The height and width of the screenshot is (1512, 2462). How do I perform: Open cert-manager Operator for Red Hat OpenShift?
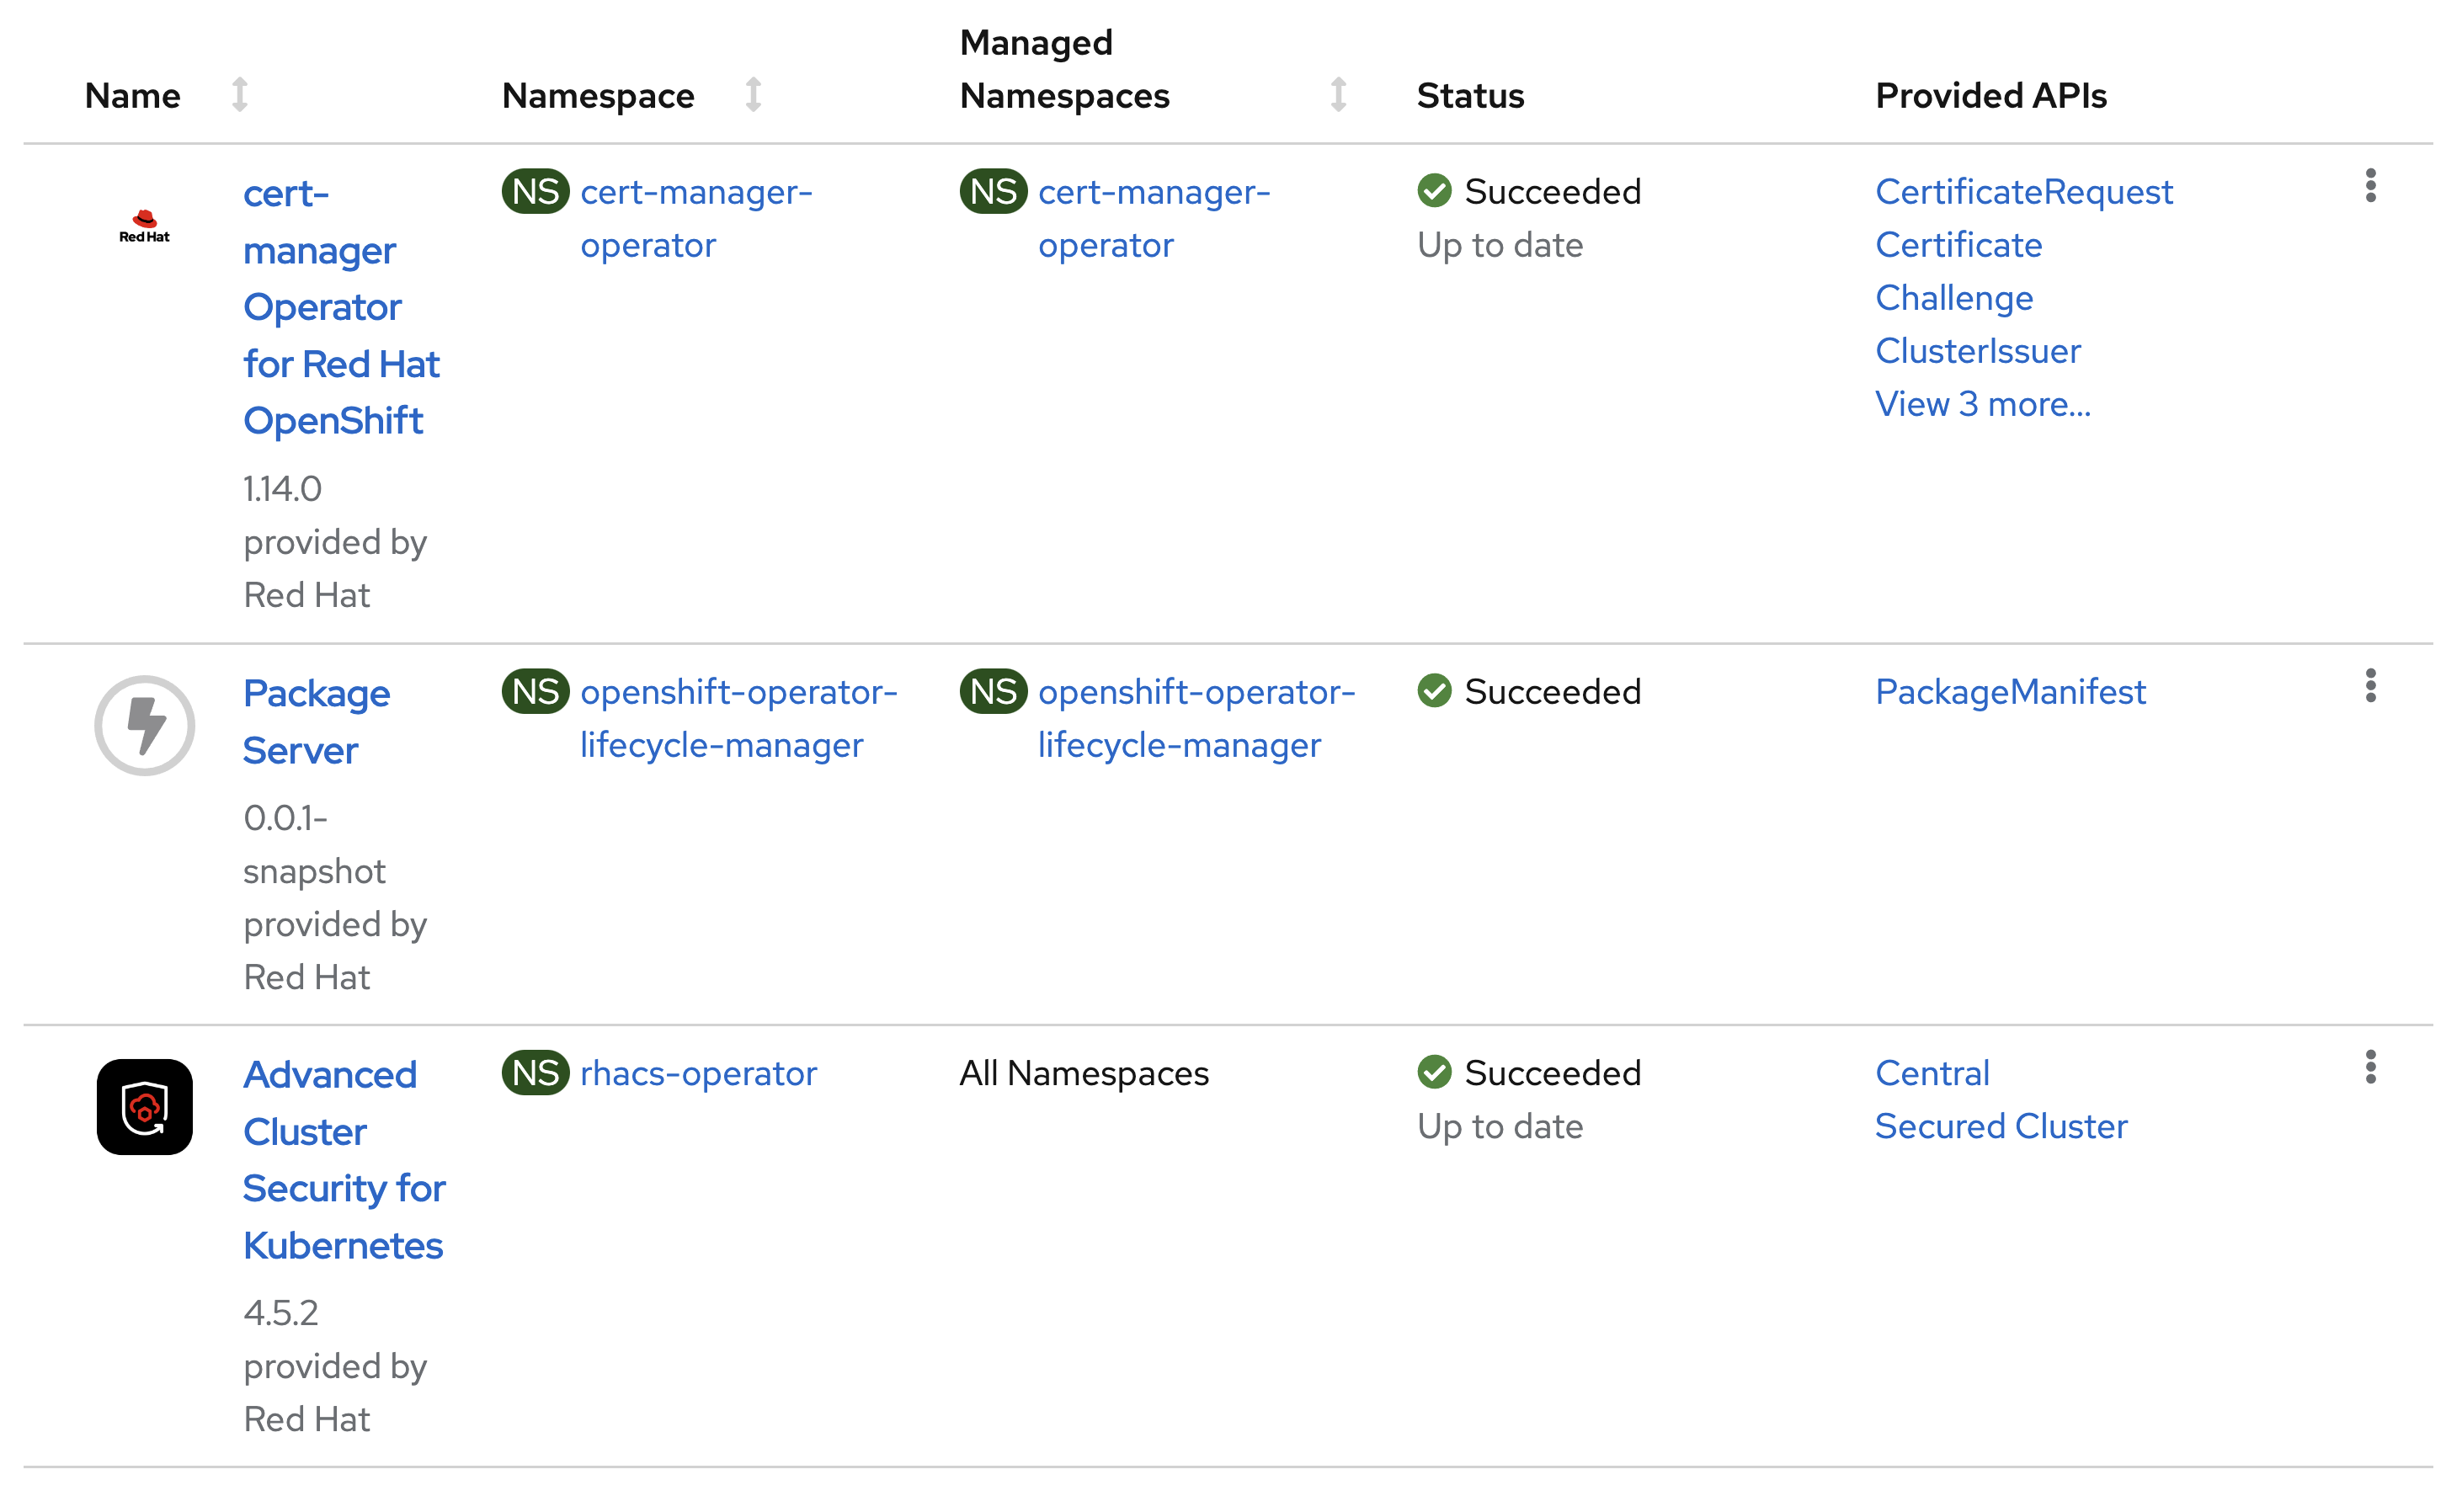pyautogui.click(x=340, y=307)
